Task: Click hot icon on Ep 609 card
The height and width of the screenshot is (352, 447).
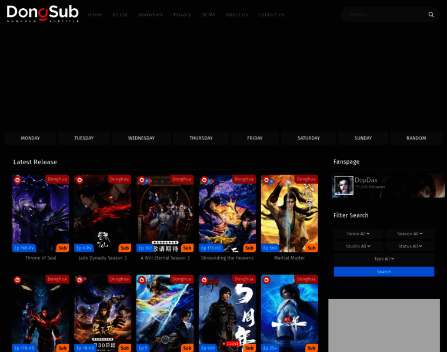Action: pos(204,280)
